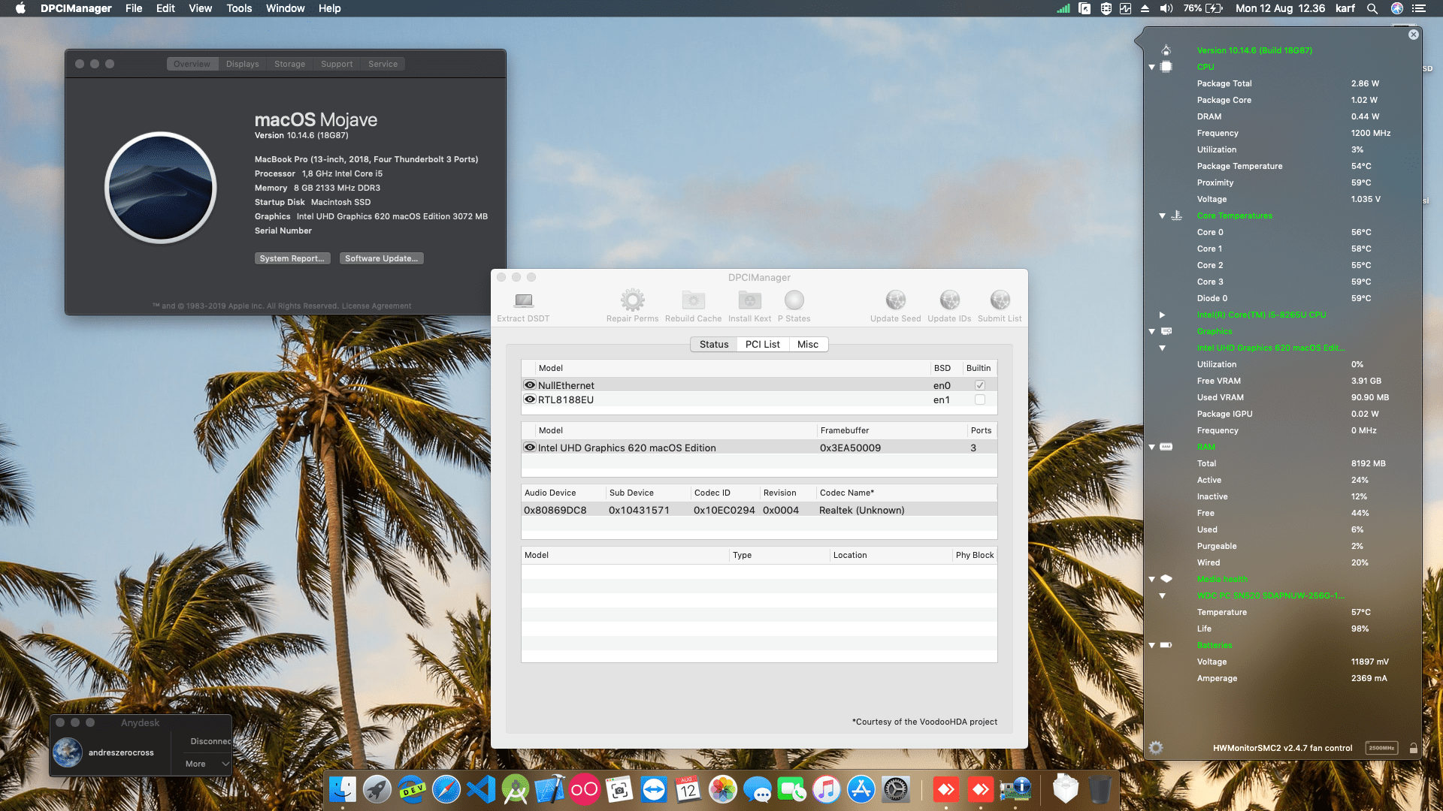Collapse Intel UHD Graphics 620 subgroup in HWMonitor

click(1163, 348)
